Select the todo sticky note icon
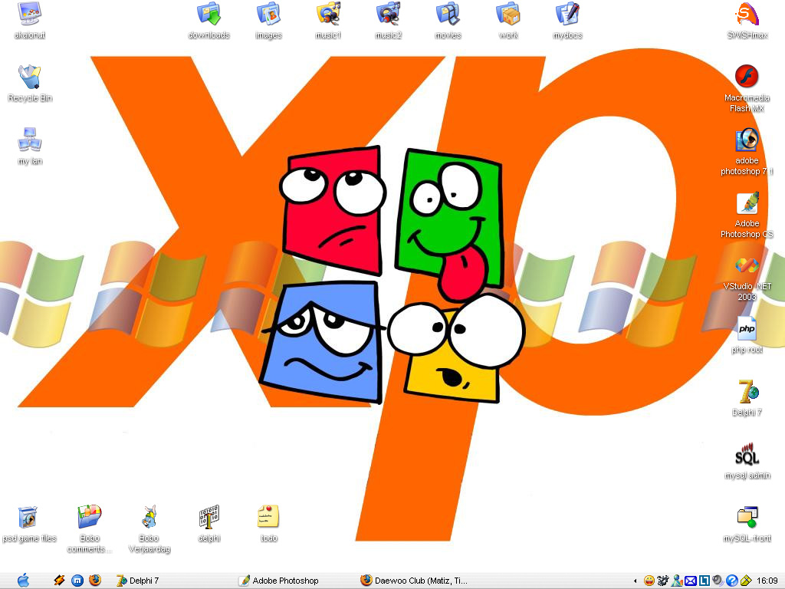 click(269, 517)
